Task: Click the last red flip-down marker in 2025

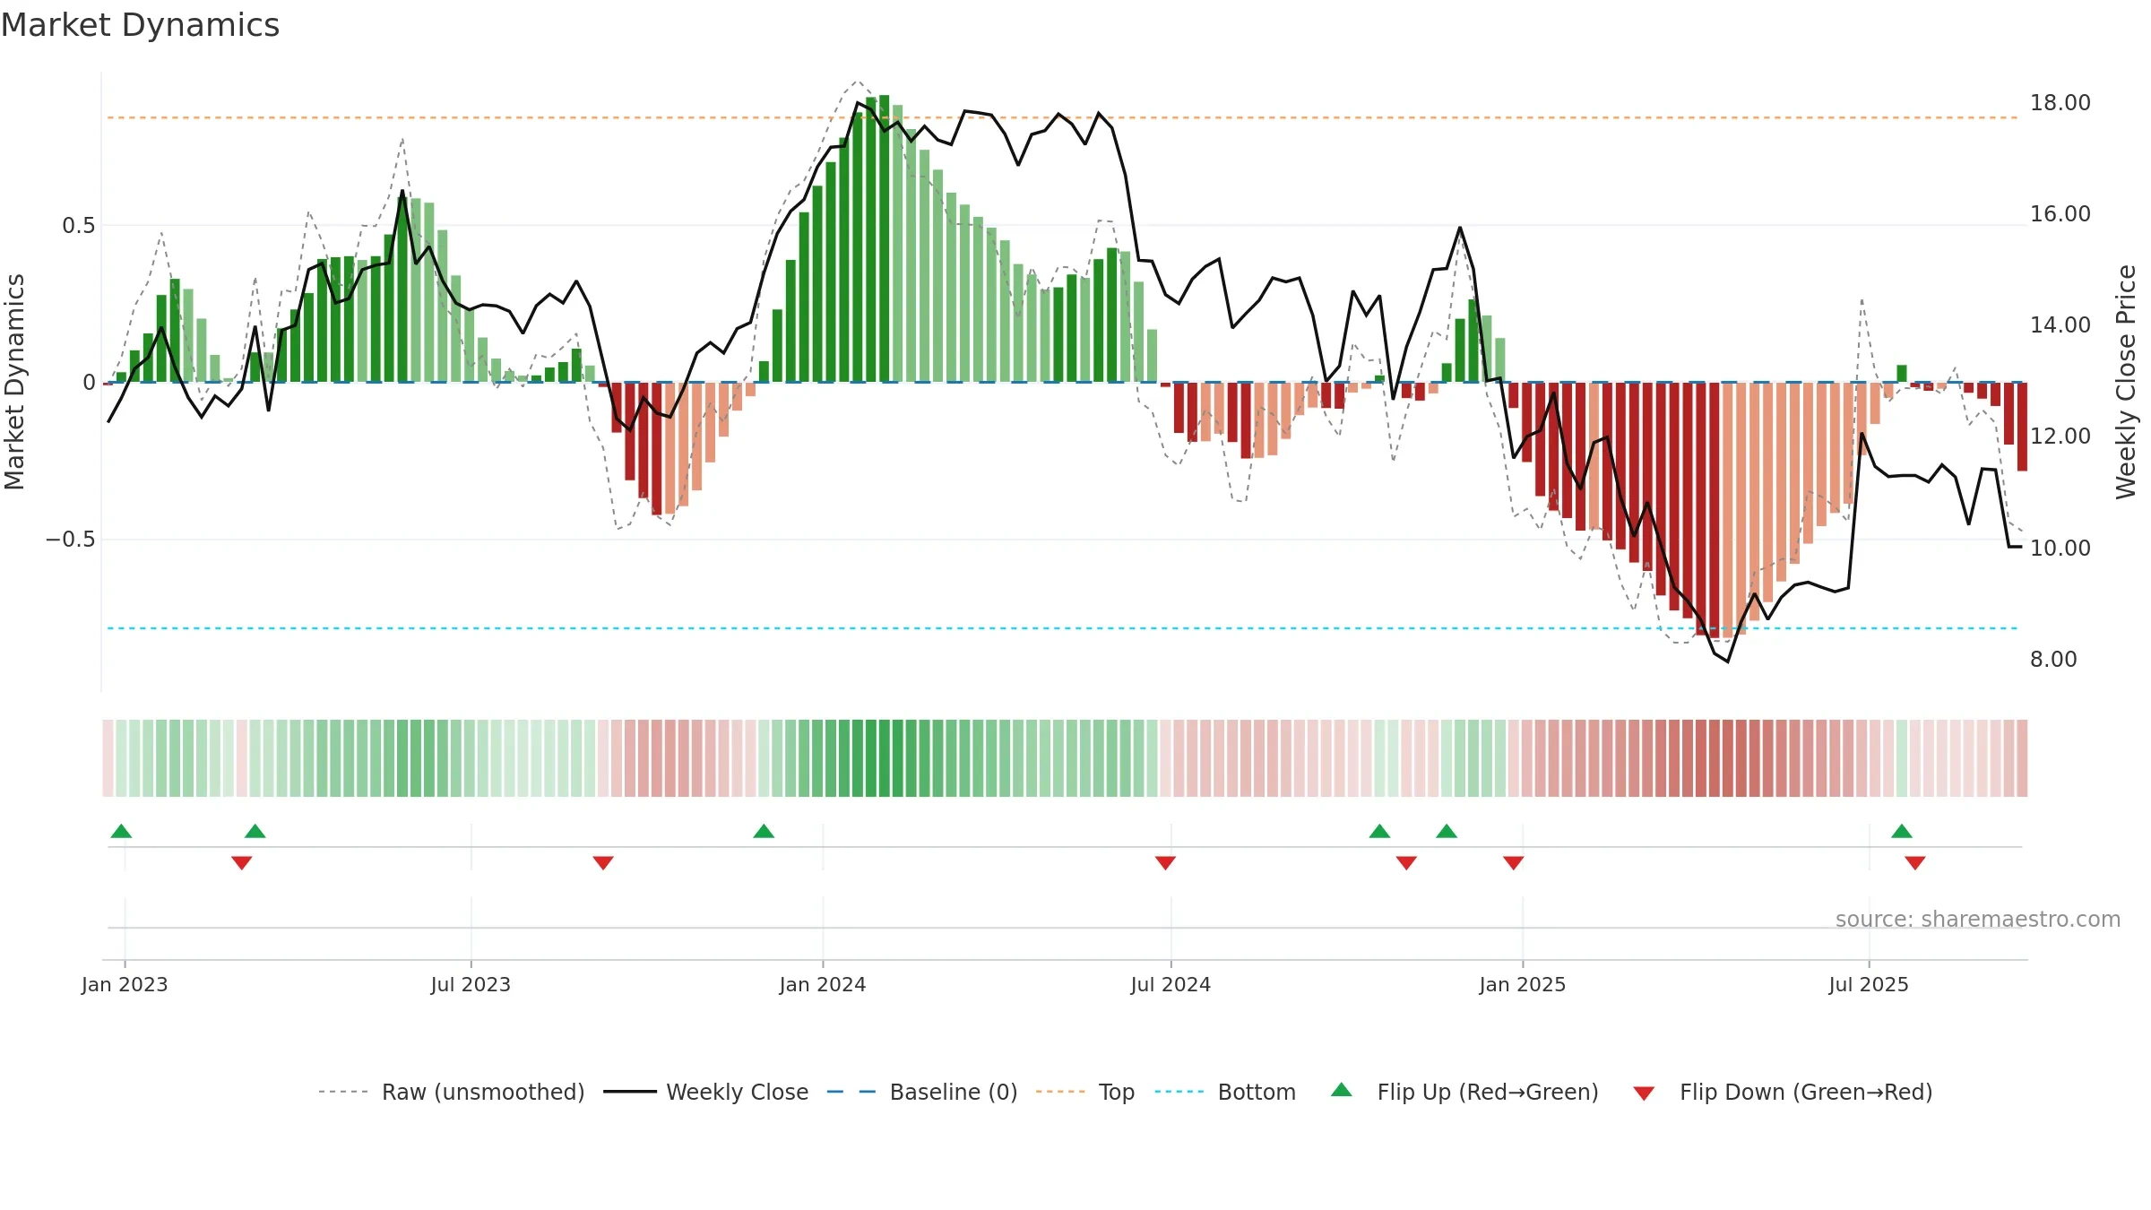Action: (1915, 862)
